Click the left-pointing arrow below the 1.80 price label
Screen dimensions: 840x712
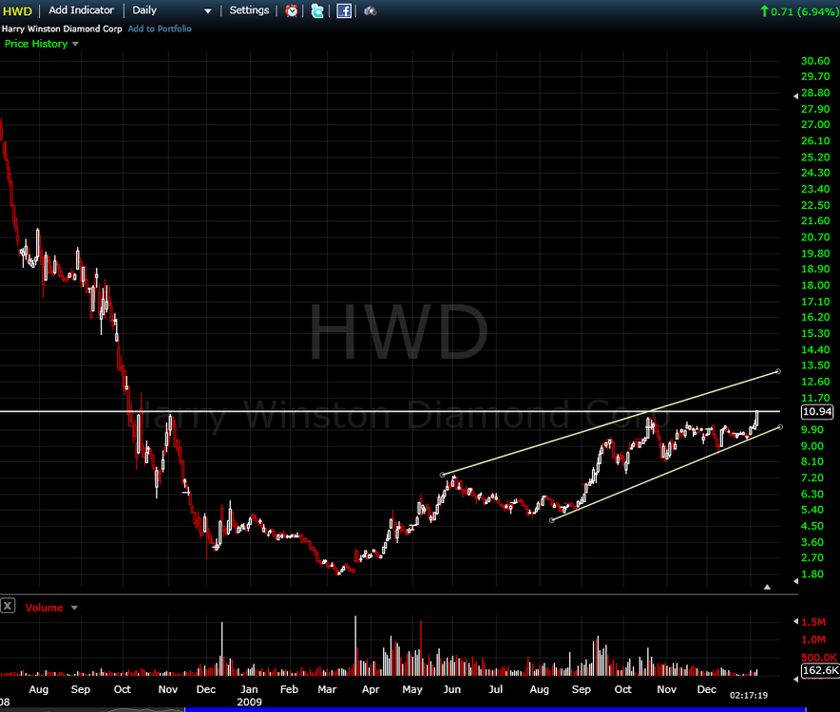click(x=795, y=581)
